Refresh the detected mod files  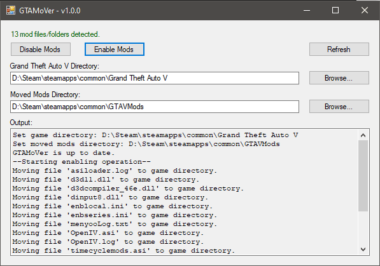click(x=339, y=50)
